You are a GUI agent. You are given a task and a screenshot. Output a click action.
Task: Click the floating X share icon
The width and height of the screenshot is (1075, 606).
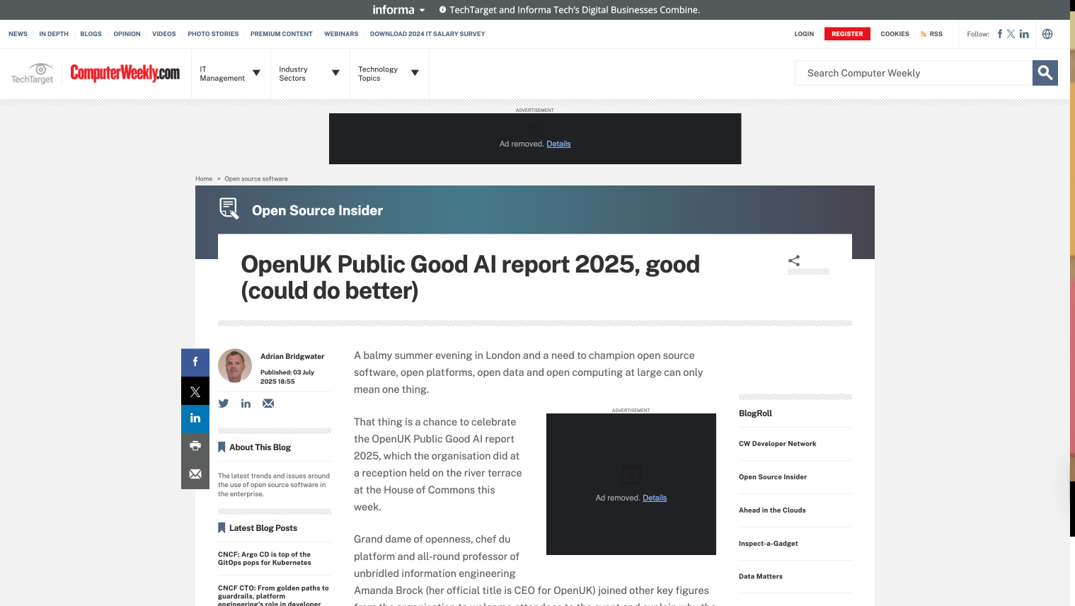[195, 391]
